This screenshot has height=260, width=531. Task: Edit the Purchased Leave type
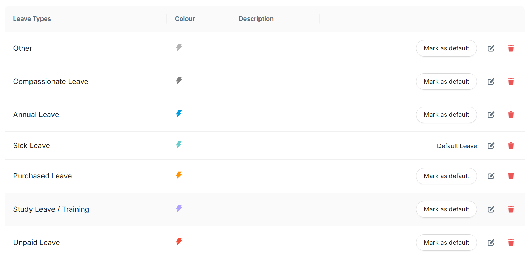(x=491, y=176)
